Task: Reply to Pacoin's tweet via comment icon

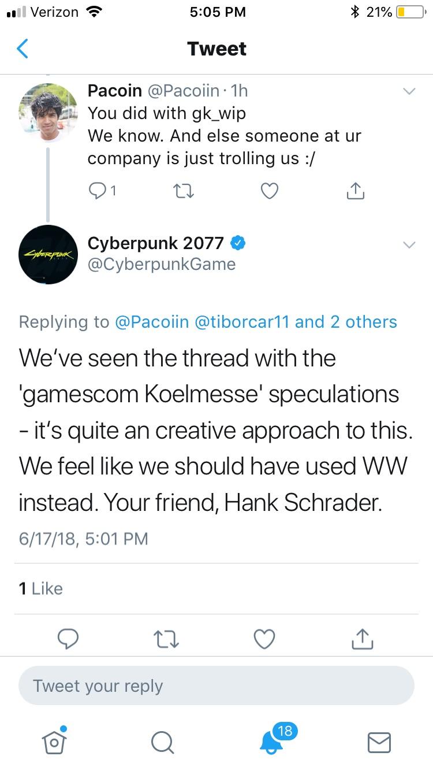Action: click(x=99, y=191)
